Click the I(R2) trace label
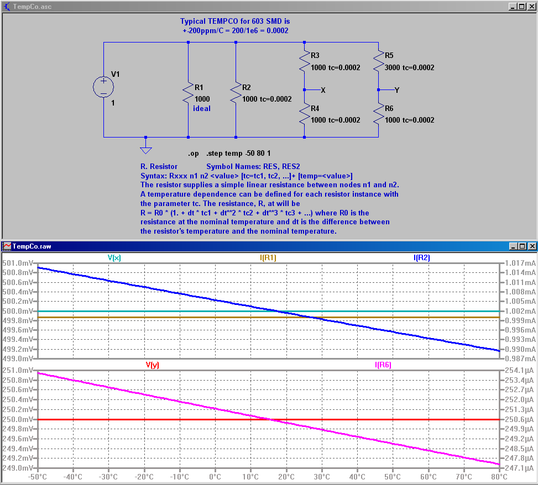 [x=422, y=257]
